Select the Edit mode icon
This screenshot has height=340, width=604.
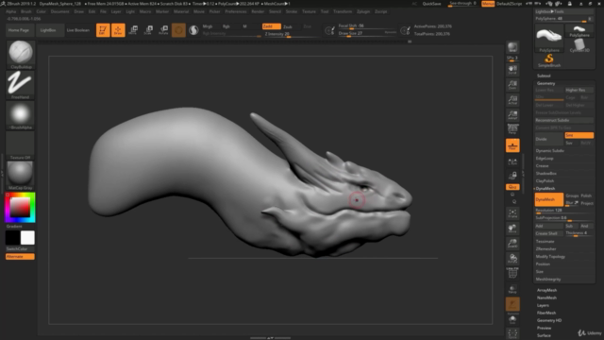click(103, 30)
